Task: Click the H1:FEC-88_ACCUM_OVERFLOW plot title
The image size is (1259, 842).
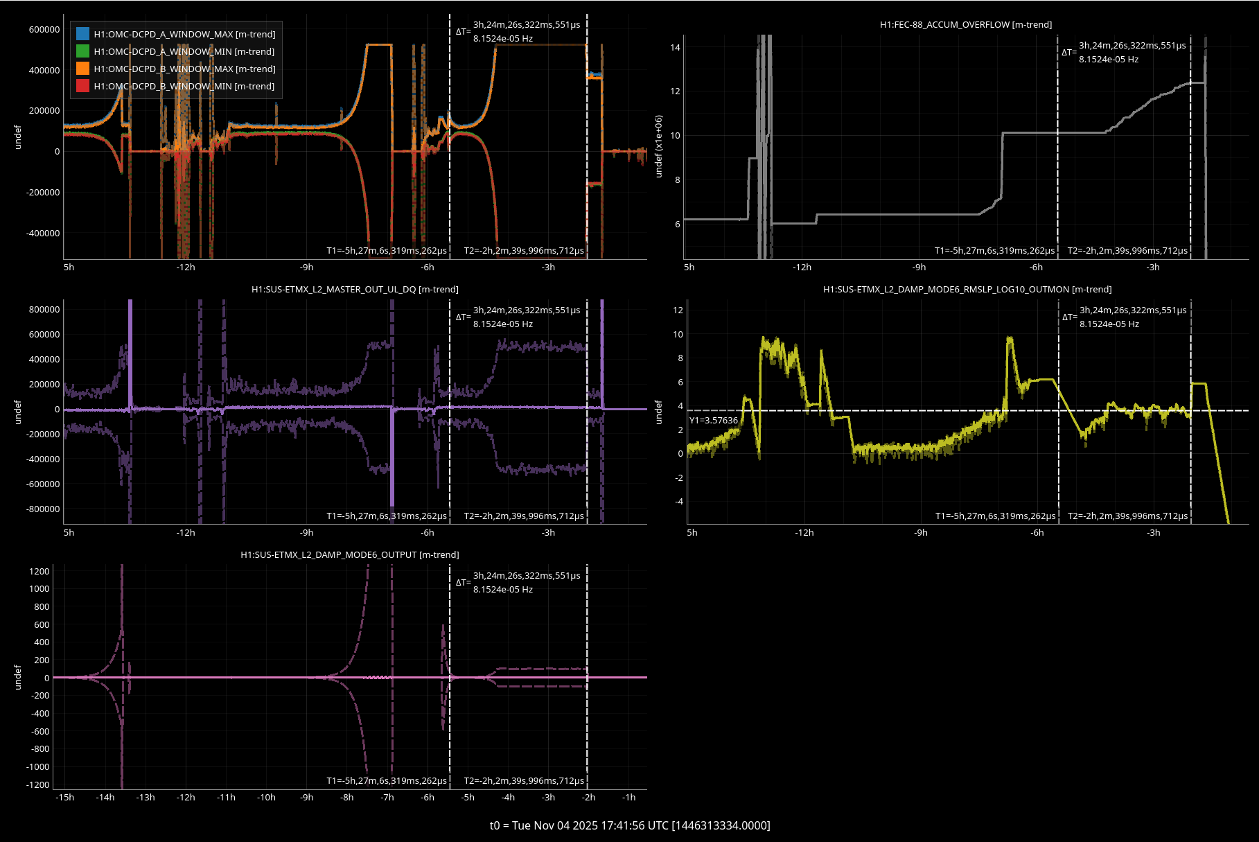Action: 965,24
